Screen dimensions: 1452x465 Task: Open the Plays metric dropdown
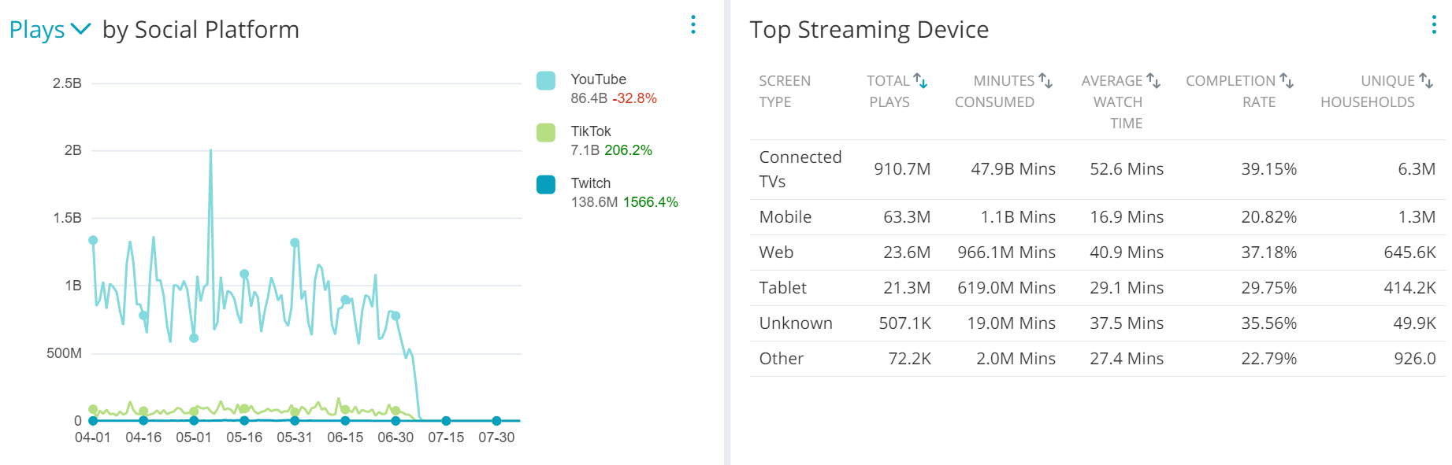(50, 30)
